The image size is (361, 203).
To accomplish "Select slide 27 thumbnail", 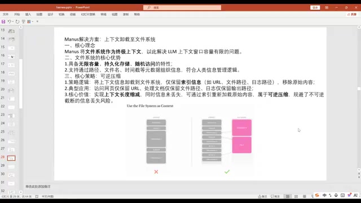I will coord(11,149).
